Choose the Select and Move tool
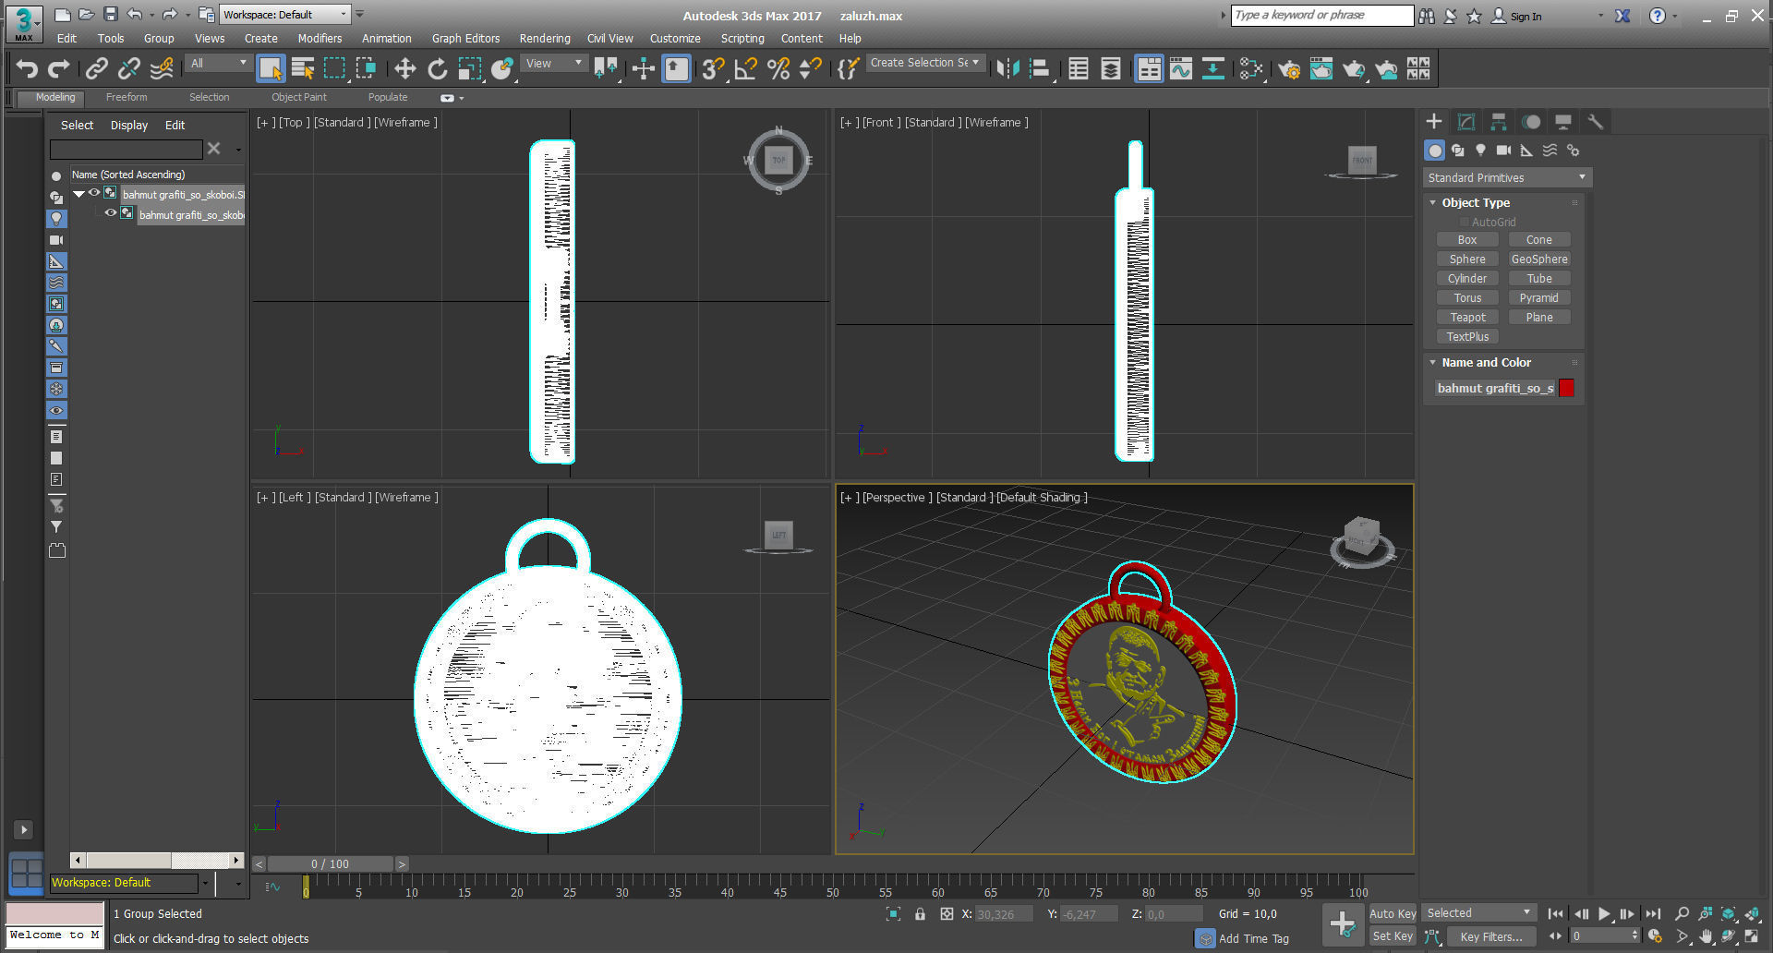Screen dimensions: 1773x953 pos(404,68)
